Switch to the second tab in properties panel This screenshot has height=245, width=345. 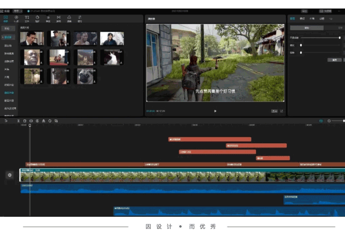coord(302,19)
